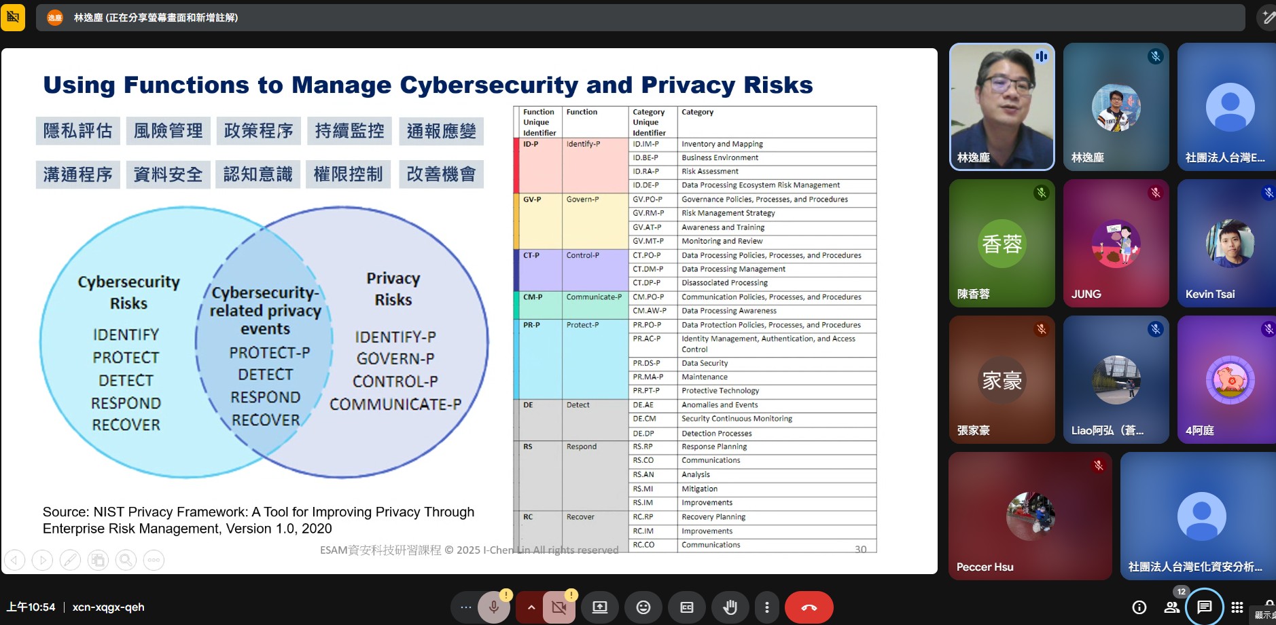The width and height of the screenshot is (1276, 625).
Task: Open the chat panel icon
Action: 1204,607
